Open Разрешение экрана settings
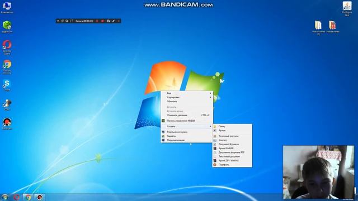This screenshot has height=201, width=358. tap(187, 132)
